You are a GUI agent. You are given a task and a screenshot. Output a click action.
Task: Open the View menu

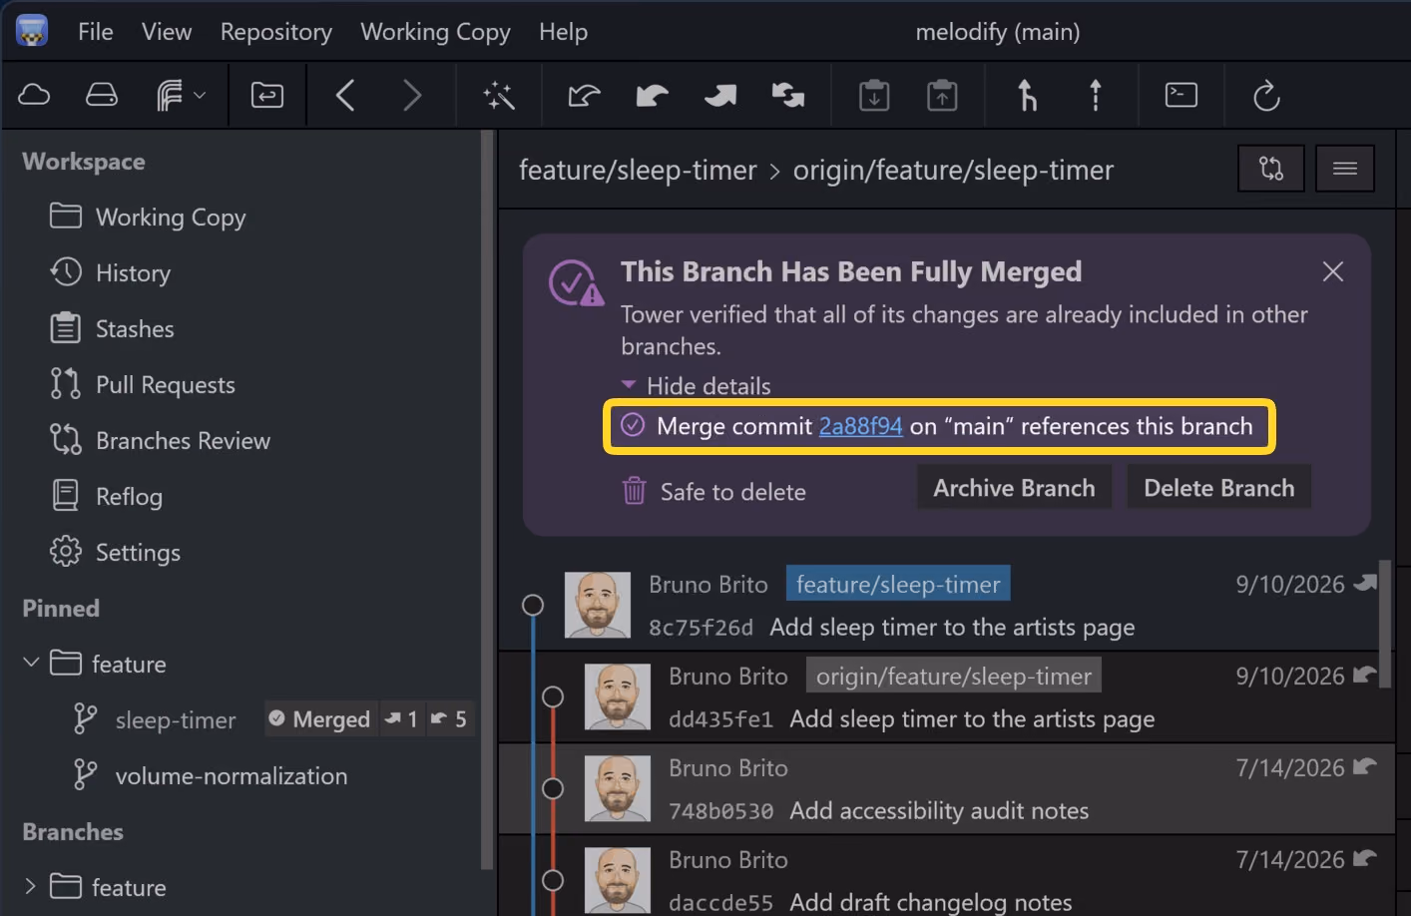167,32
